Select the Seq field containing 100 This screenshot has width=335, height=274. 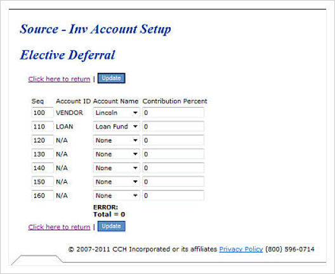click(43, 113)
